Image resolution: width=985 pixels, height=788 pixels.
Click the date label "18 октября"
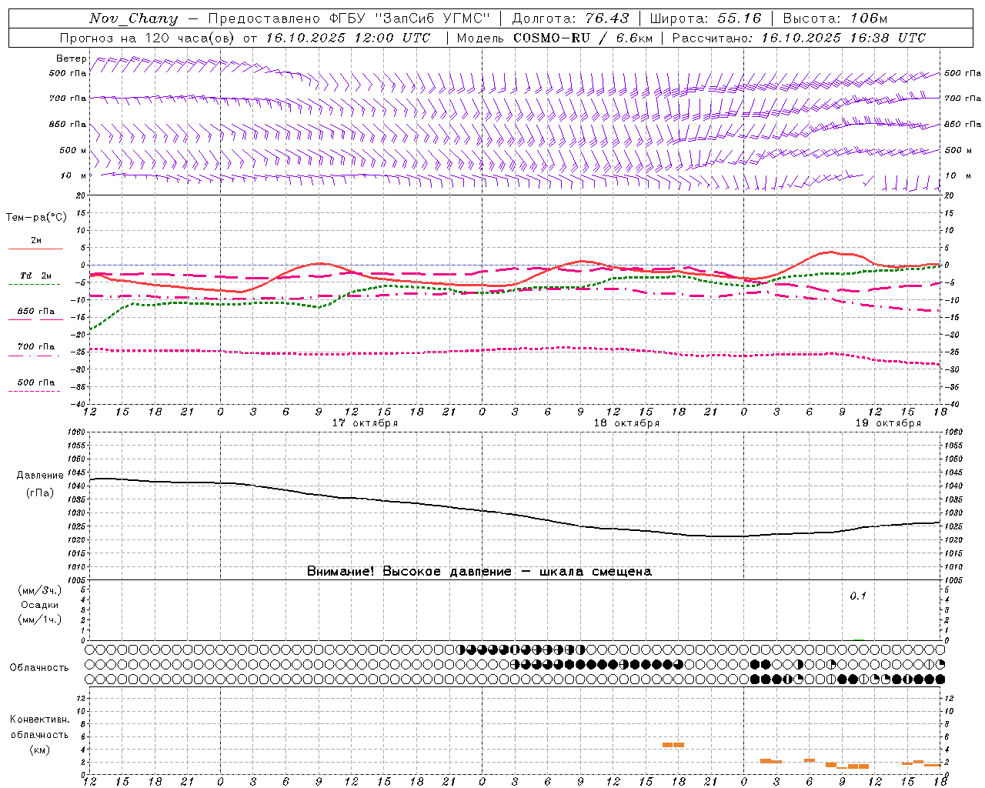(x=626, y=423)
